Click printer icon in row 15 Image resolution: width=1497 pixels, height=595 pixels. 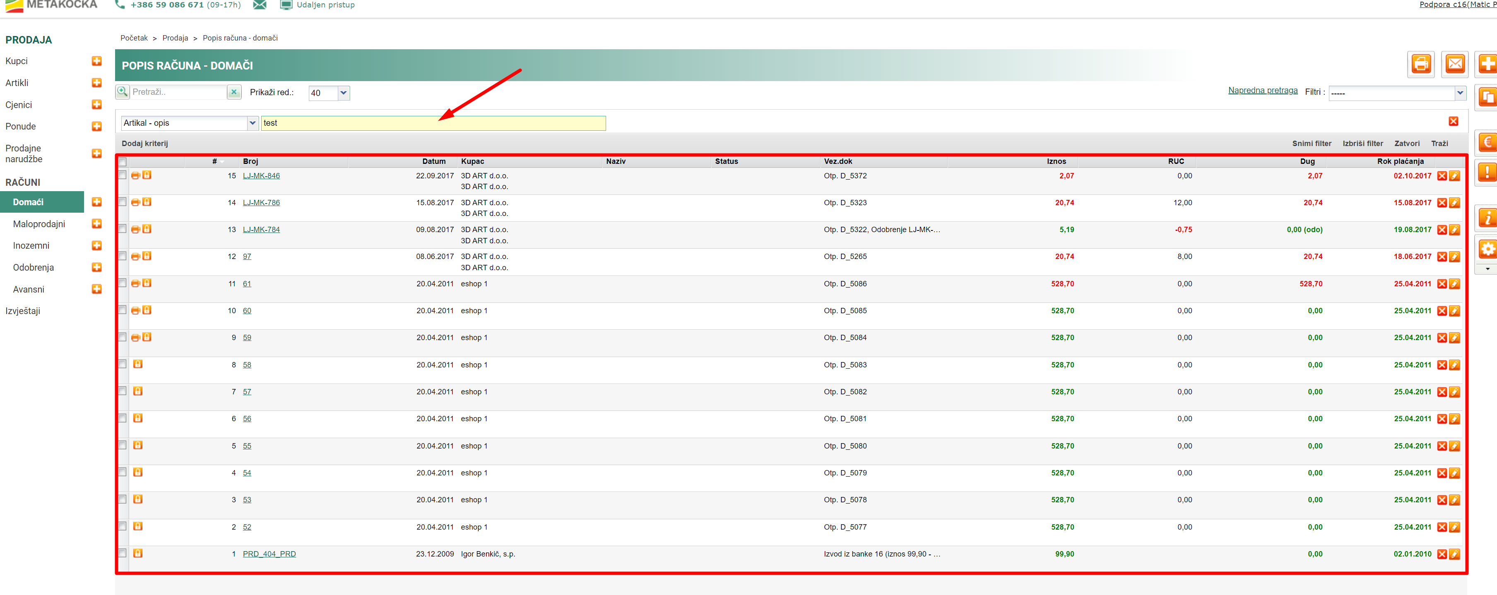pyautogui.click(x=135, y=175)
